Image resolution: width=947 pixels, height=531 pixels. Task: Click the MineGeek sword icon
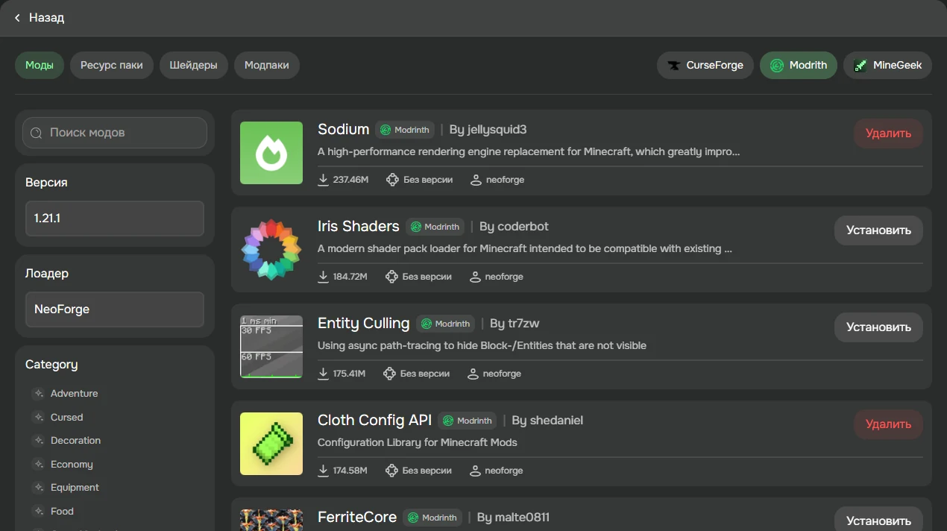(861, 66)
